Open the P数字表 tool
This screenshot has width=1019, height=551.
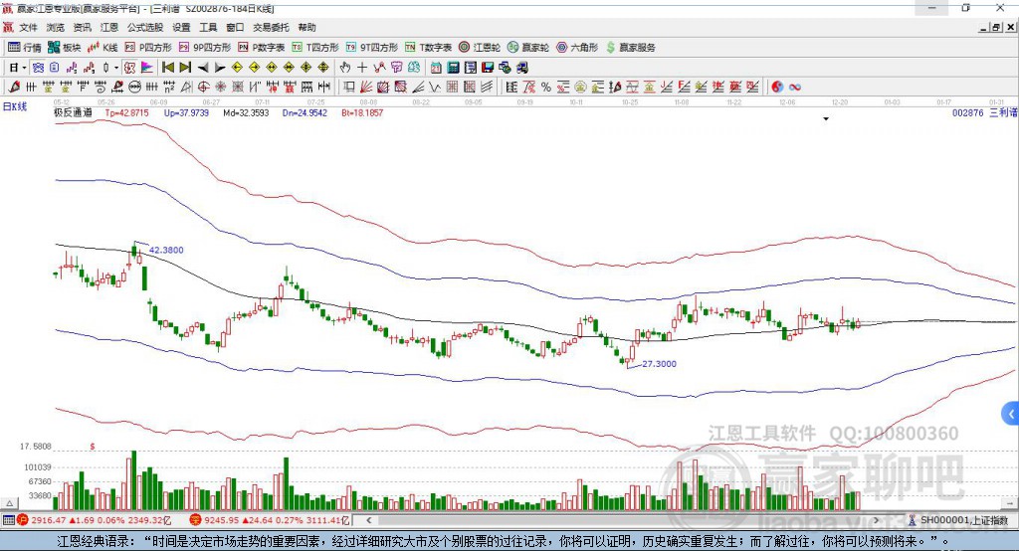262,48
